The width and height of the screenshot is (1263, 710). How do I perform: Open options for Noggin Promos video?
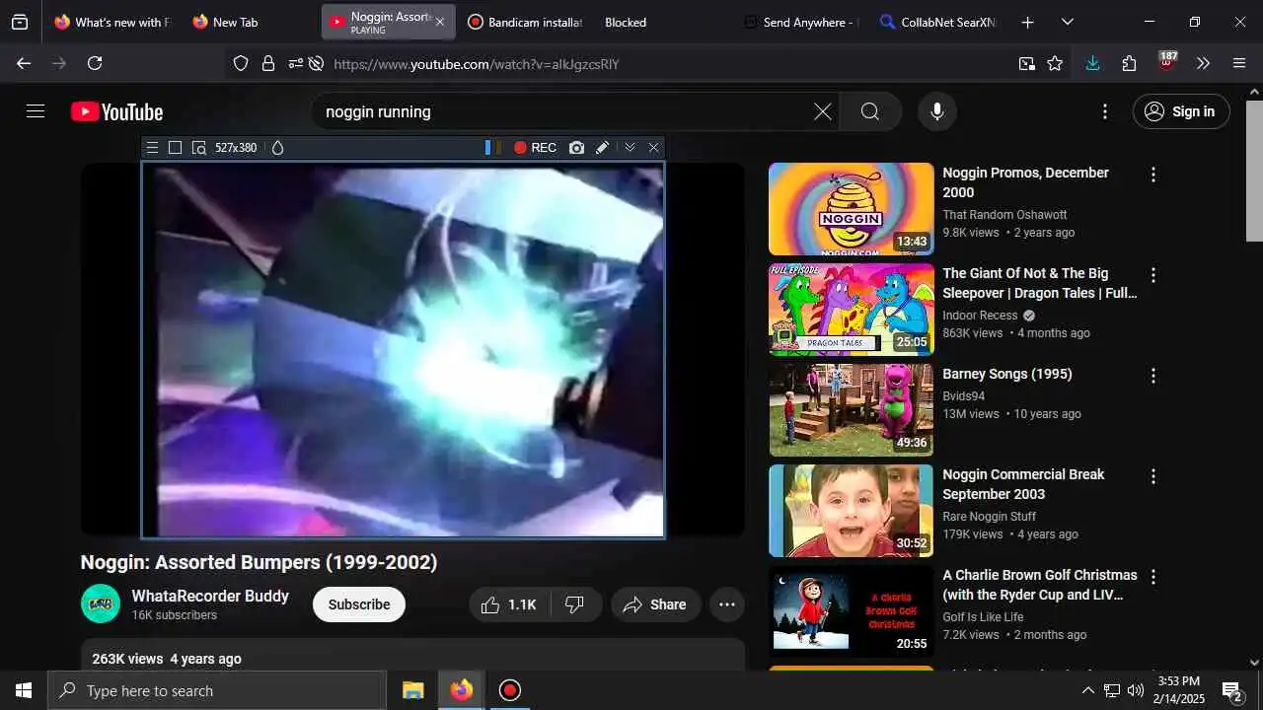coord(1152,175)
